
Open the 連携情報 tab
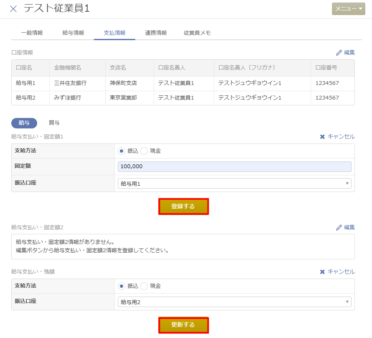[x=156, y=33]
